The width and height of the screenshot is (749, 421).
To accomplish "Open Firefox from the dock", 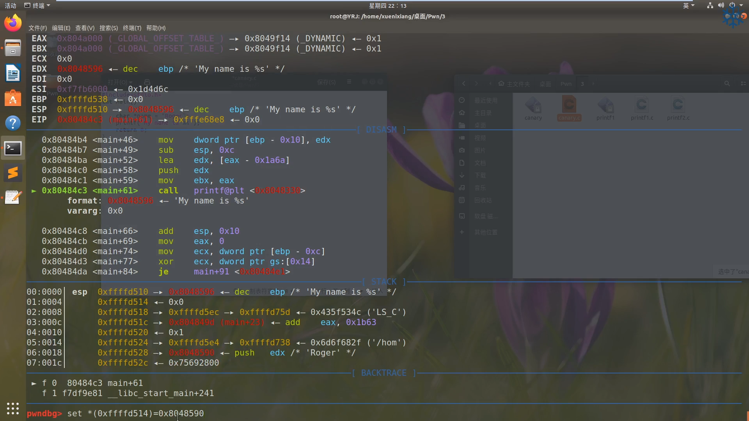I will 13,23.
